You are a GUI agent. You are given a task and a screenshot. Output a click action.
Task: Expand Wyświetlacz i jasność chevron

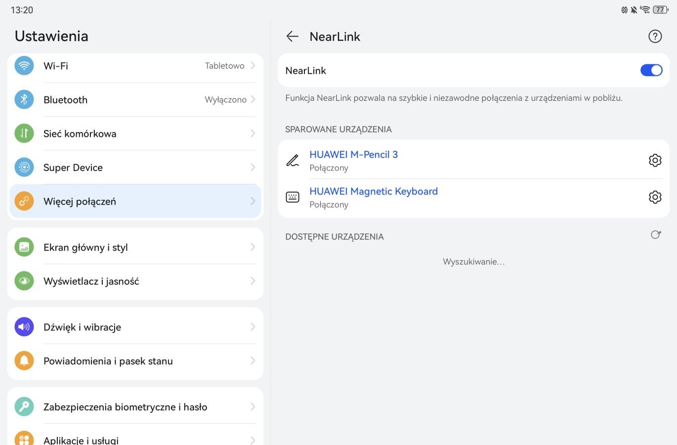click(253, 281)
